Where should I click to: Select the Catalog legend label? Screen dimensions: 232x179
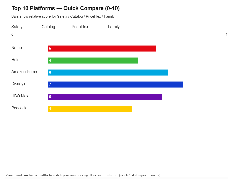[48, 27]
